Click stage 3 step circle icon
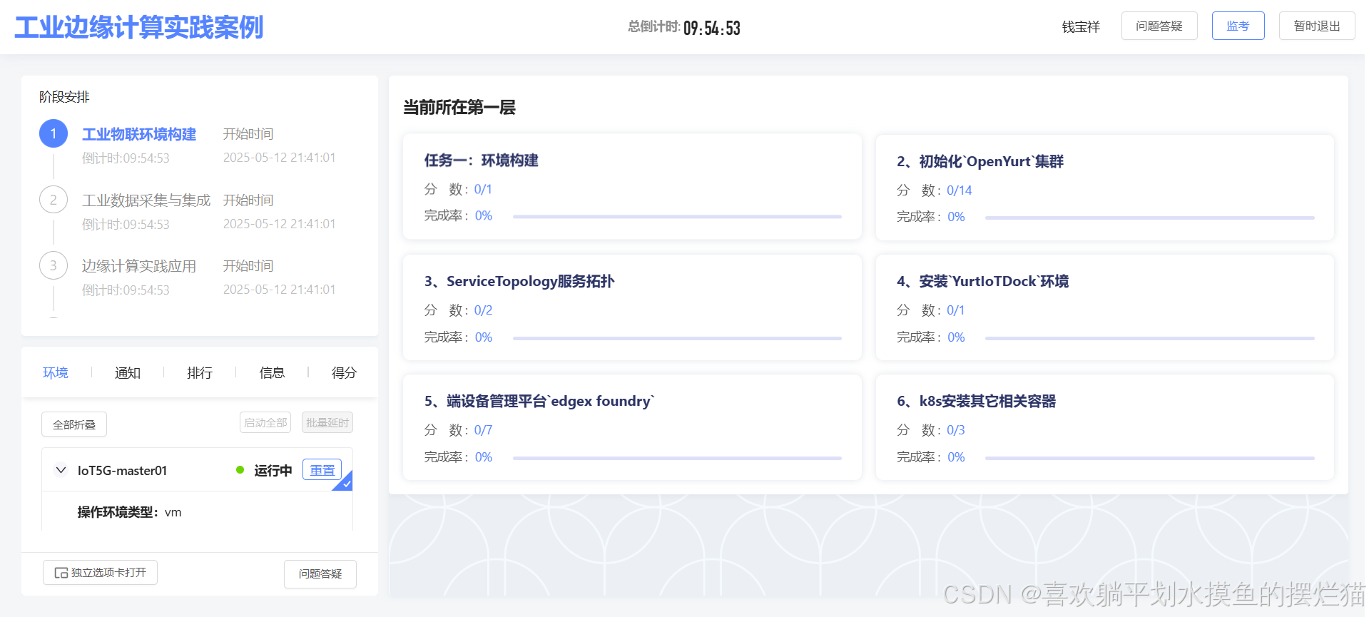Image resolution: width=1369 pixels, height=617 pixels. tap(54, 265)
